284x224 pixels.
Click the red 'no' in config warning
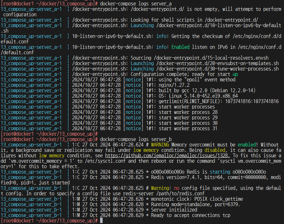177,188
